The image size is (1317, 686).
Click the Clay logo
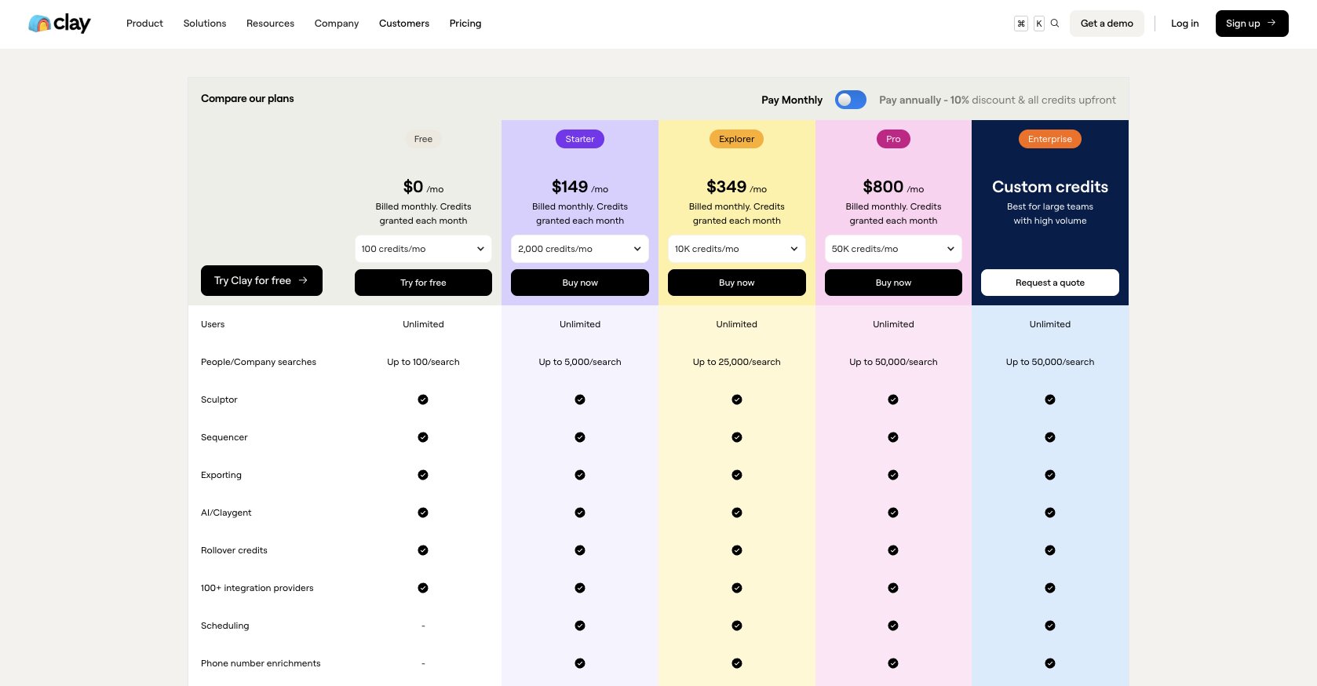click(x=60, y=24)
